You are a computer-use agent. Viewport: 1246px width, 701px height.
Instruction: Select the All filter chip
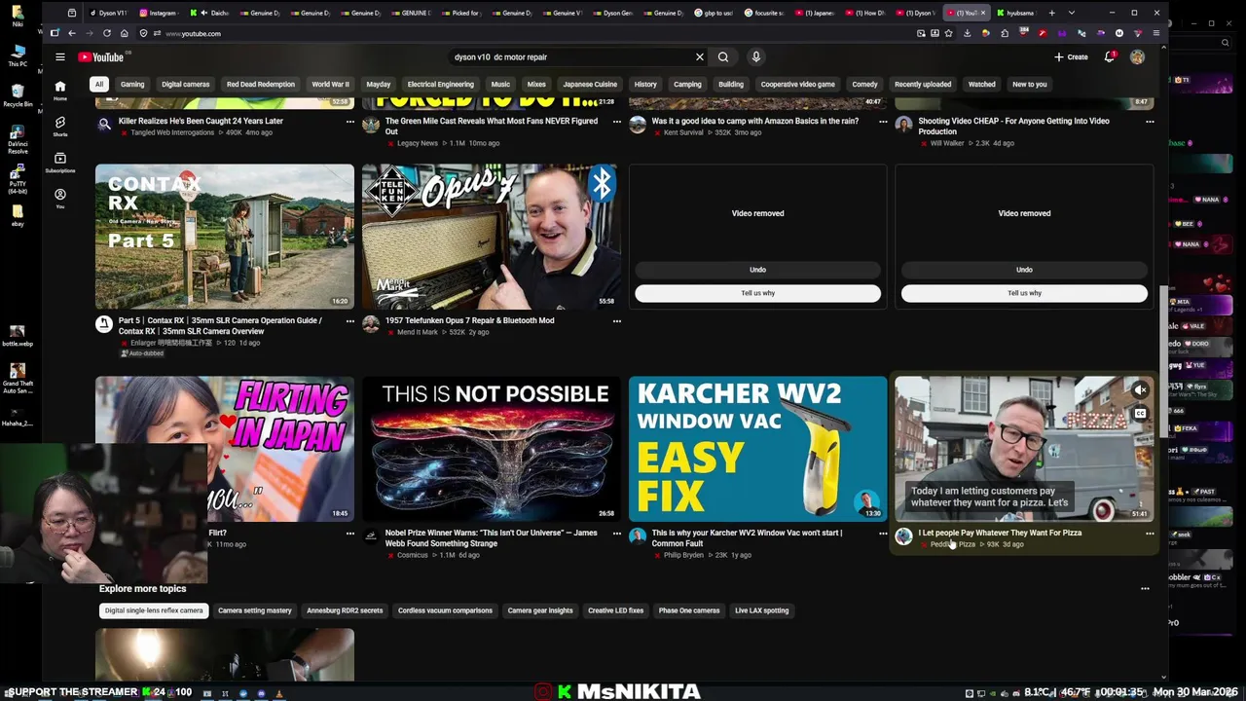98,85
